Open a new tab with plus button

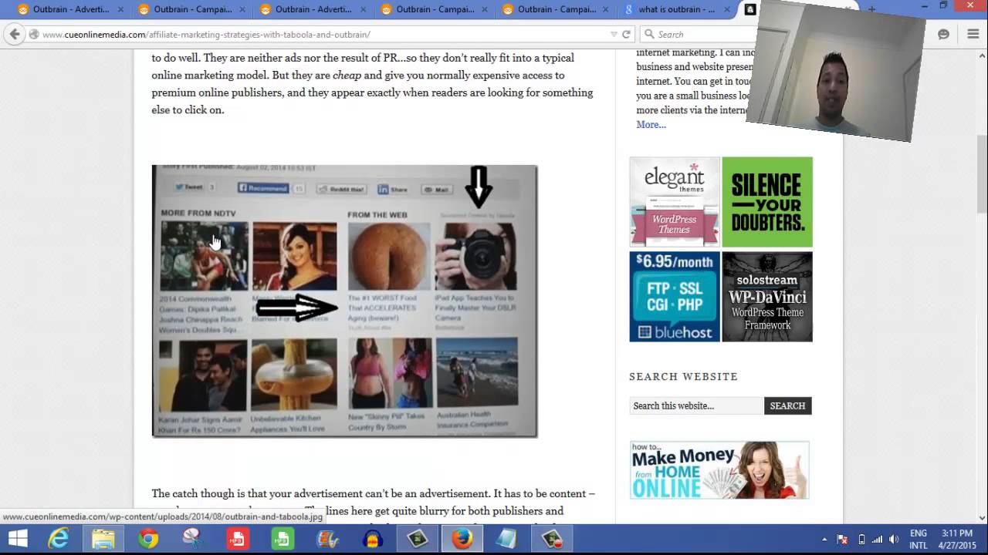coord(871,9)
